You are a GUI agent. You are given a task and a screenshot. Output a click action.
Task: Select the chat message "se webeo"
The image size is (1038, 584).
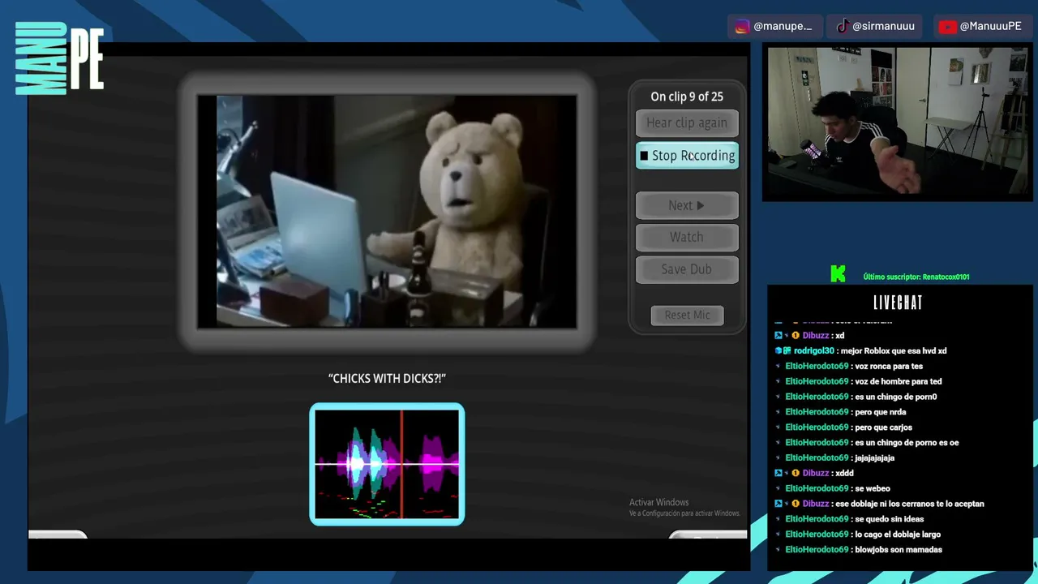click(x=873, y=488)
